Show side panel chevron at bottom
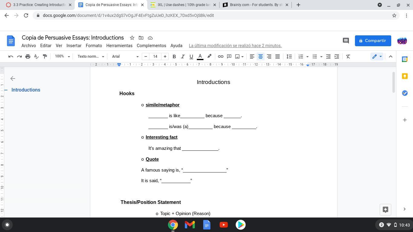 click(405, 209)
